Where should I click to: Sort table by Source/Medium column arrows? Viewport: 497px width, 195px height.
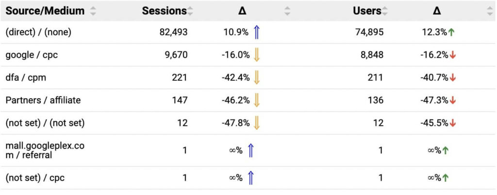(93, 11)
